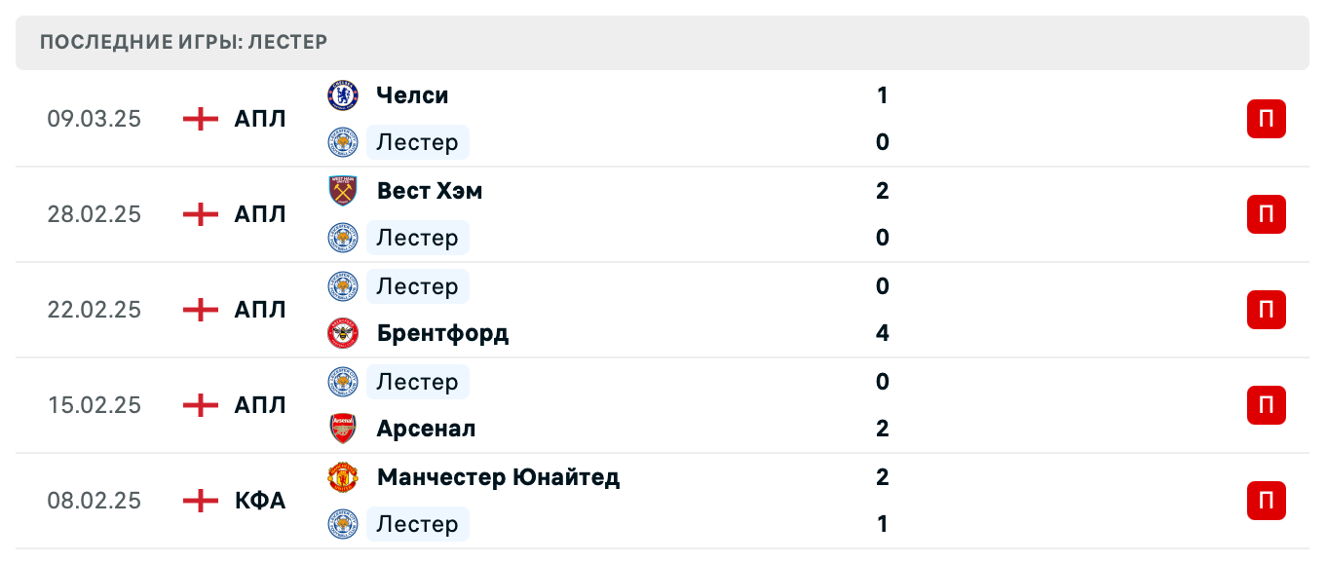This screenshot has width=1327, height=563.
Task: Click the Arsenal cannon crest icon
Action: click(x=343, y=429)
